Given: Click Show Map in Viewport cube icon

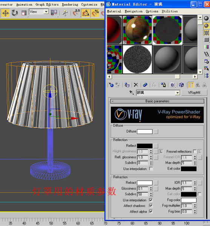Looking at the screenshot, I should coord(181,85).
